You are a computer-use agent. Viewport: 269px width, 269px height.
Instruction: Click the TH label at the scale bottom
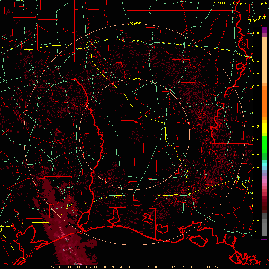tap(257, 233)
